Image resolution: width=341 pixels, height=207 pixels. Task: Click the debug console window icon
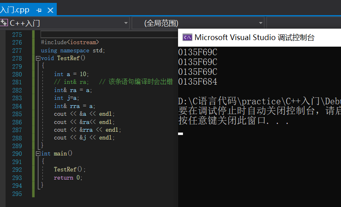pyautogui.click(x=187, y=38)
